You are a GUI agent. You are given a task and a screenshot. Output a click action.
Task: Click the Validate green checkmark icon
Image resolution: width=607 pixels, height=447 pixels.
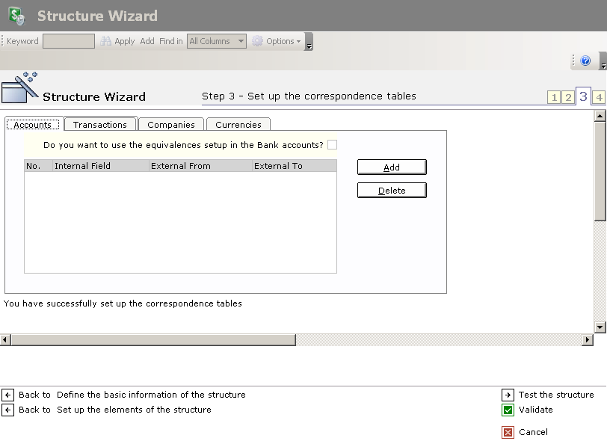click(x=508, y=410)
